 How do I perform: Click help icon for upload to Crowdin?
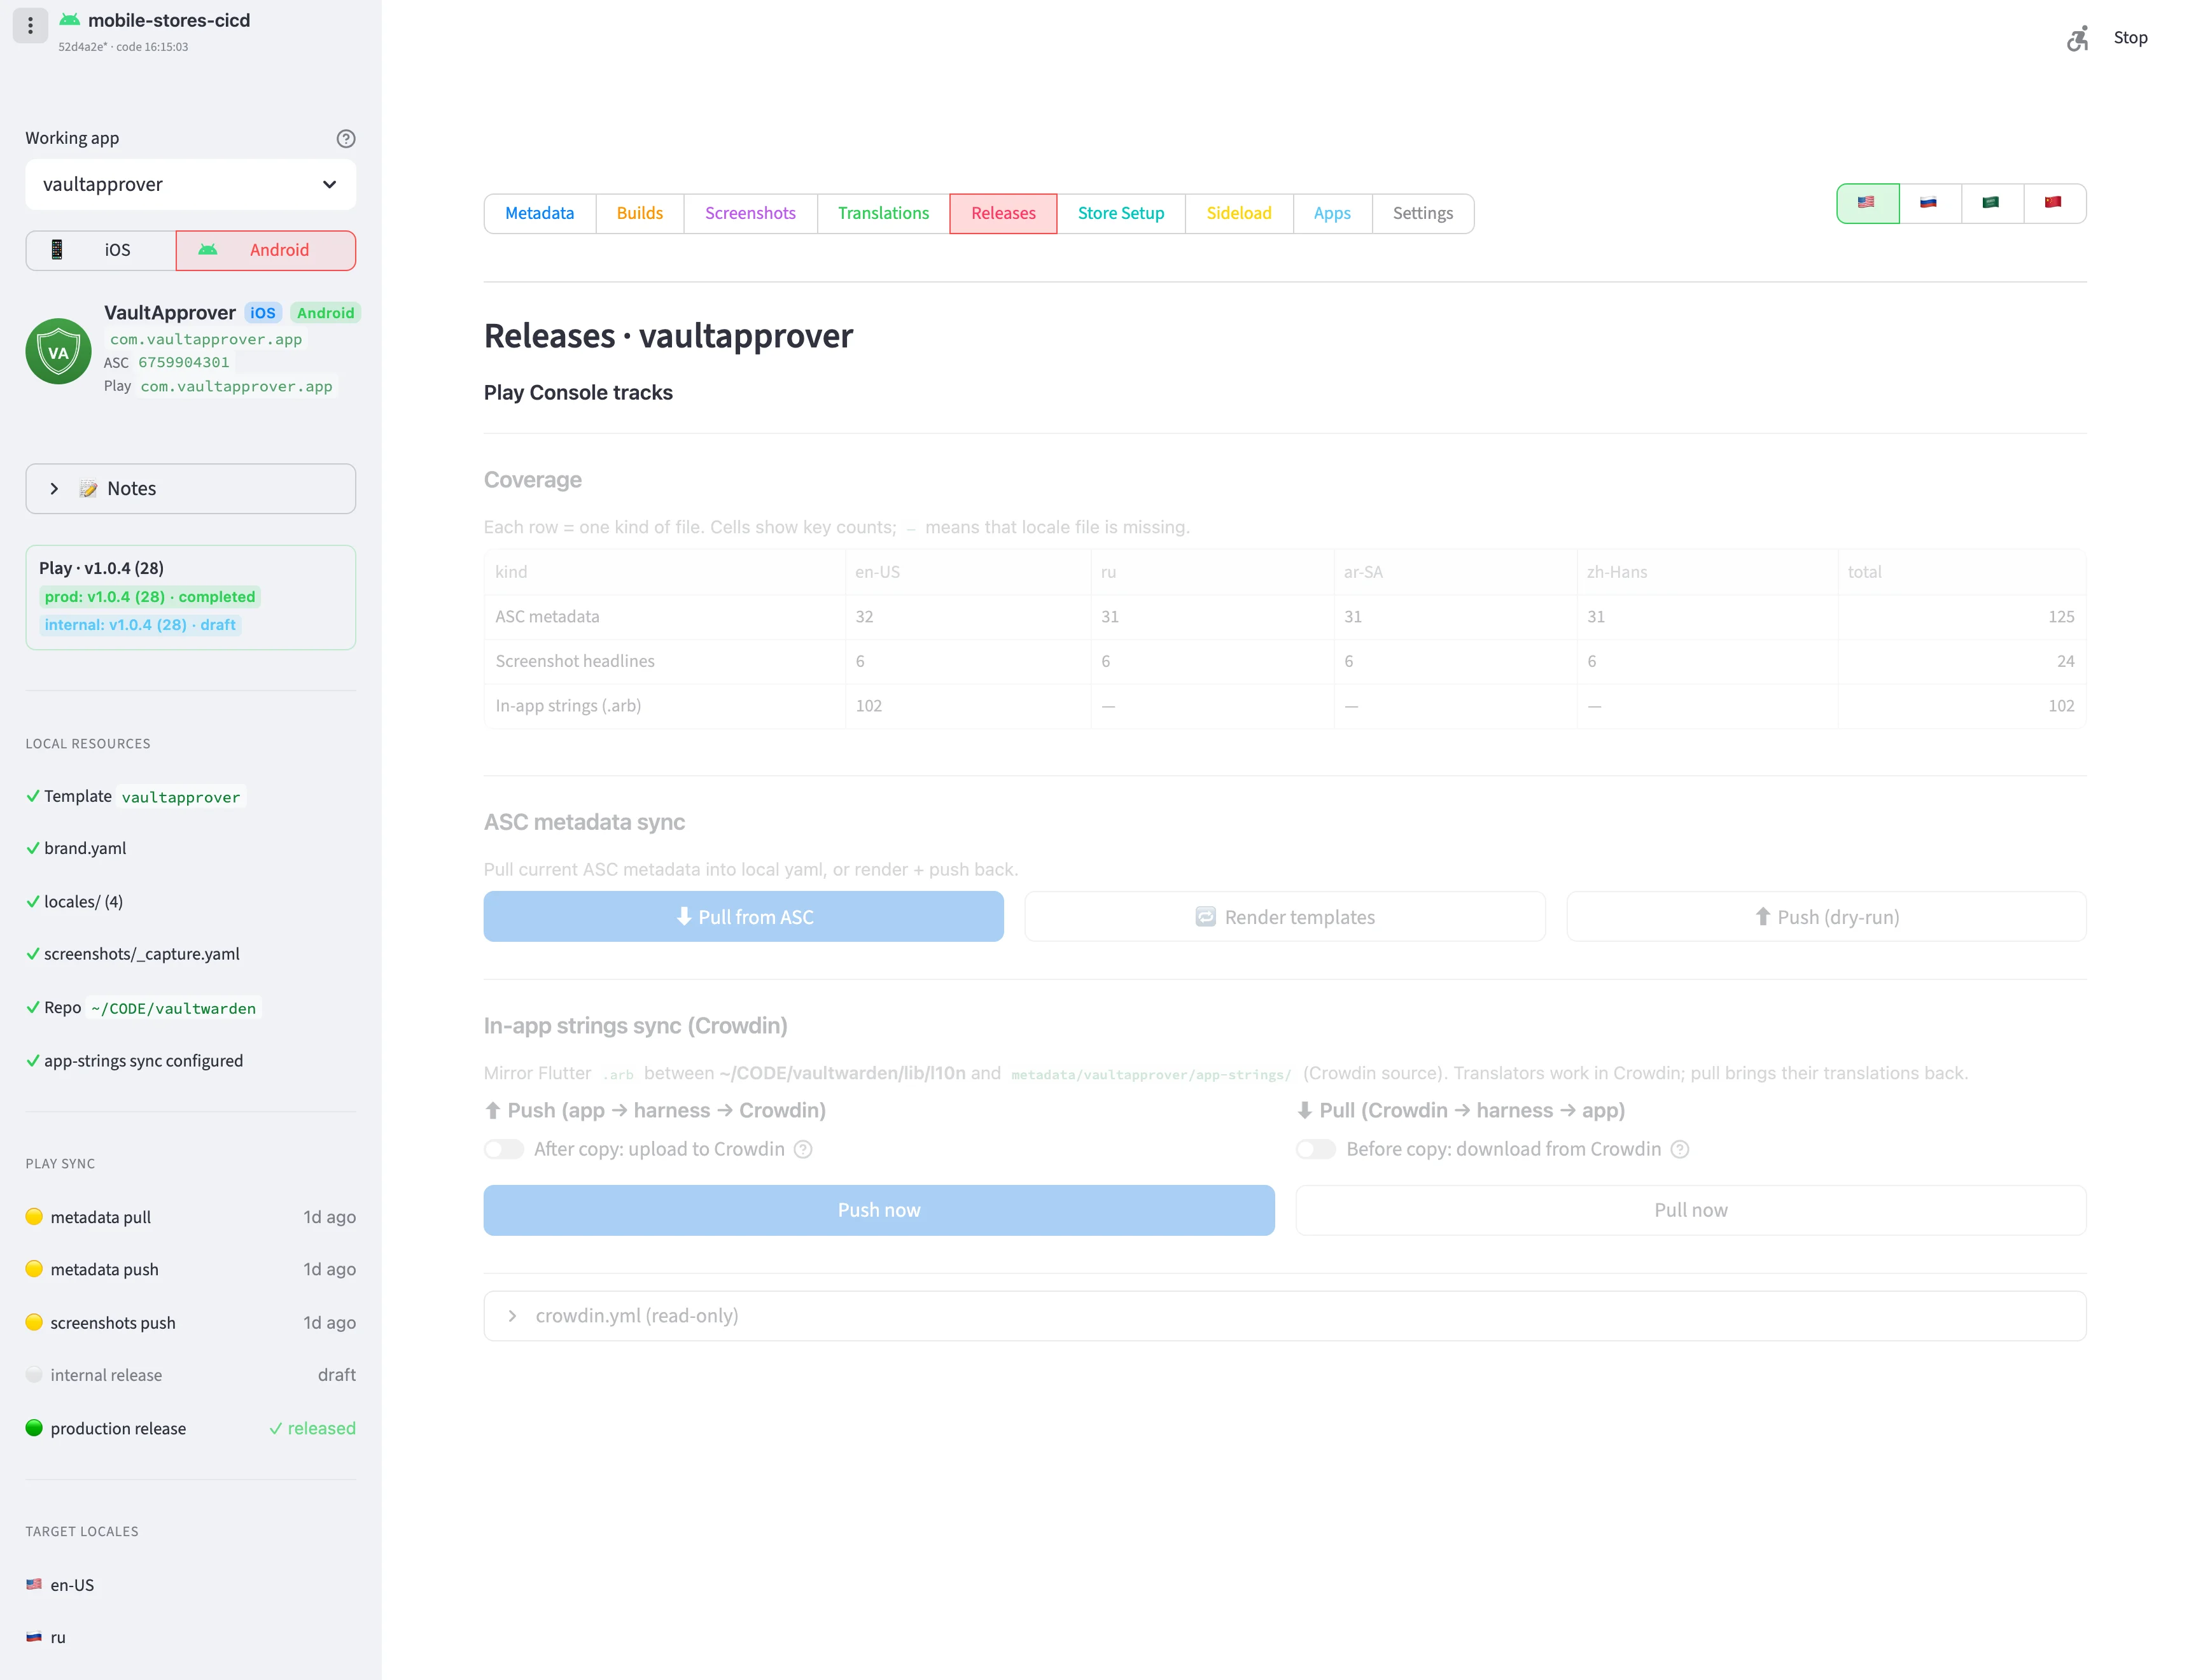pyautogui.click(x=803, y=1149)
